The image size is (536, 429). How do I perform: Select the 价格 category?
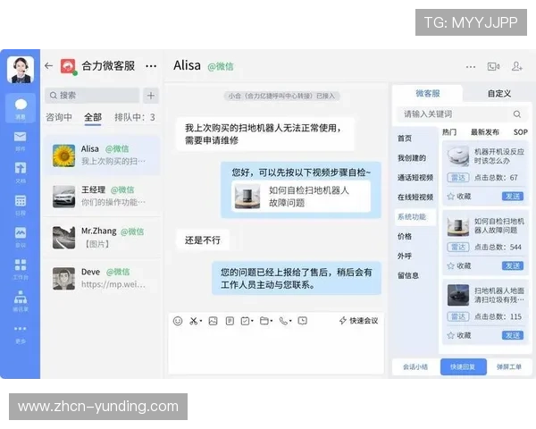coord(405,236)
